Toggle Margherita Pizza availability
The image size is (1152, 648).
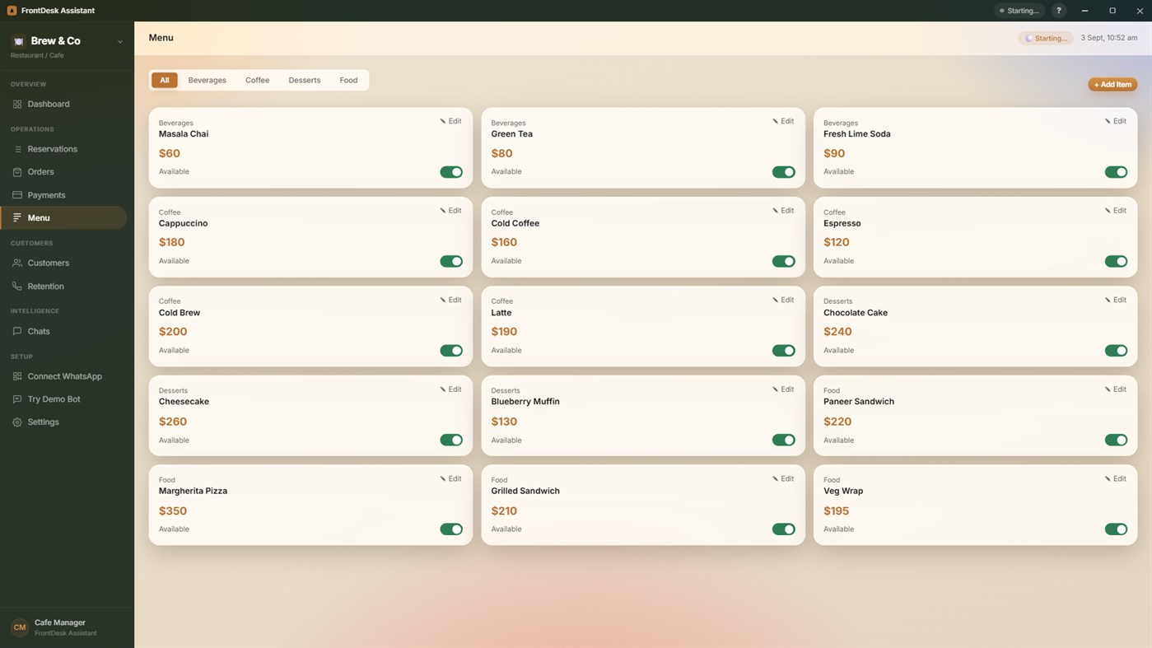coord(451,529)
